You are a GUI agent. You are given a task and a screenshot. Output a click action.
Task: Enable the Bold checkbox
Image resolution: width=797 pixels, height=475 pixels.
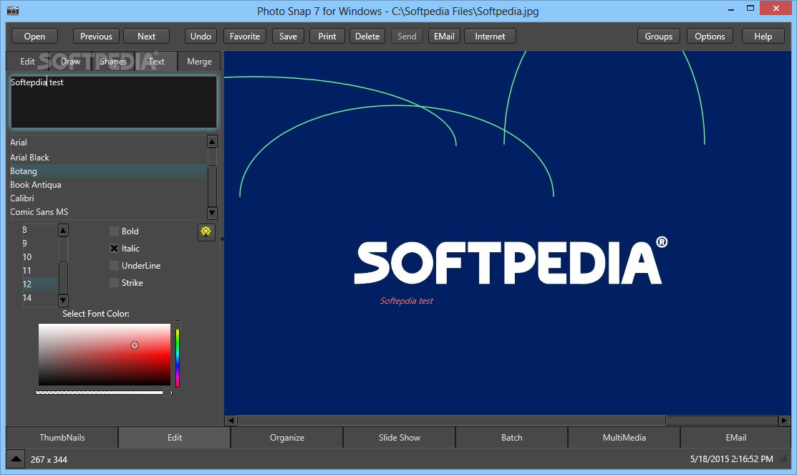[114, 231]
